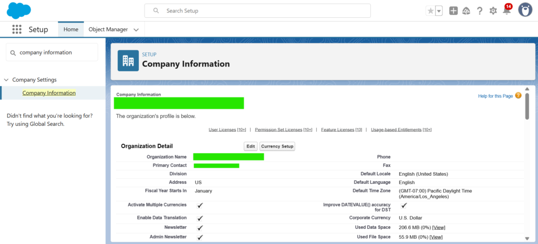Screen dimensions: 538x244
Task: Click the Activate Multiple Currencies checkmark
Action: [x=200, y=205]
